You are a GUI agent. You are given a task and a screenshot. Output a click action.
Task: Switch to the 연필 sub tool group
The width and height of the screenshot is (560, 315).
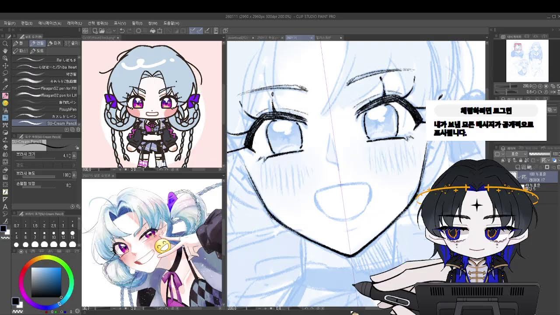coord(38,43)
